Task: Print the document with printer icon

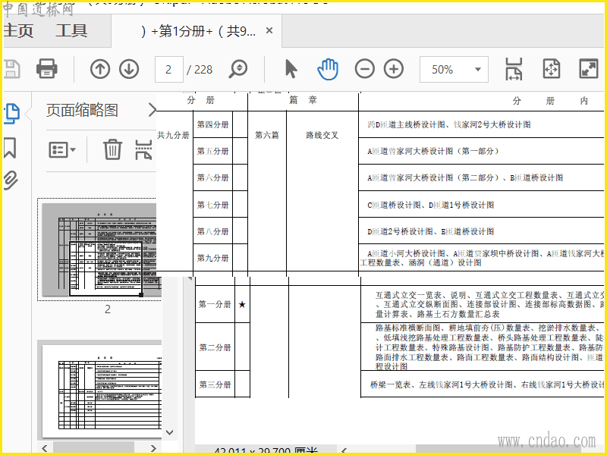Action: coord(47,69)
